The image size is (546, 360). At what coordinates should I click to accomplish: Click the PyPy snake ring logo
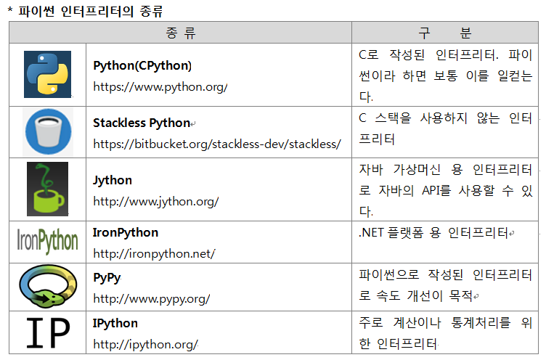click(x=48, y=286)
